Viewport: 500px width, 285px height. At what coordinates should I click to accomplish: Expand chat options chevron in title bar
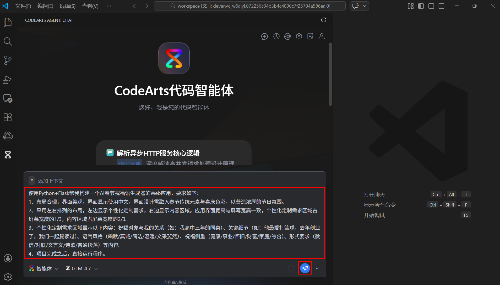pos(365,6)
